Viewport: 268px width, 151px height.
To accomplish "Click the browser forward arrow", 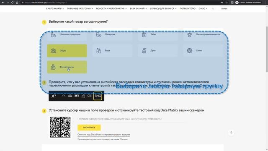I will tap(8, 3).
